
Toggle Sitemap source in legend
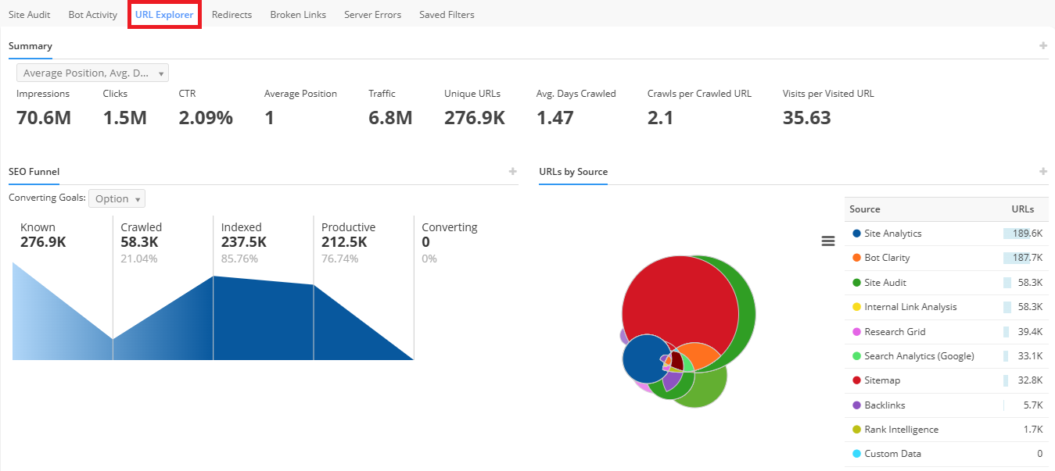tap(881, 380)
